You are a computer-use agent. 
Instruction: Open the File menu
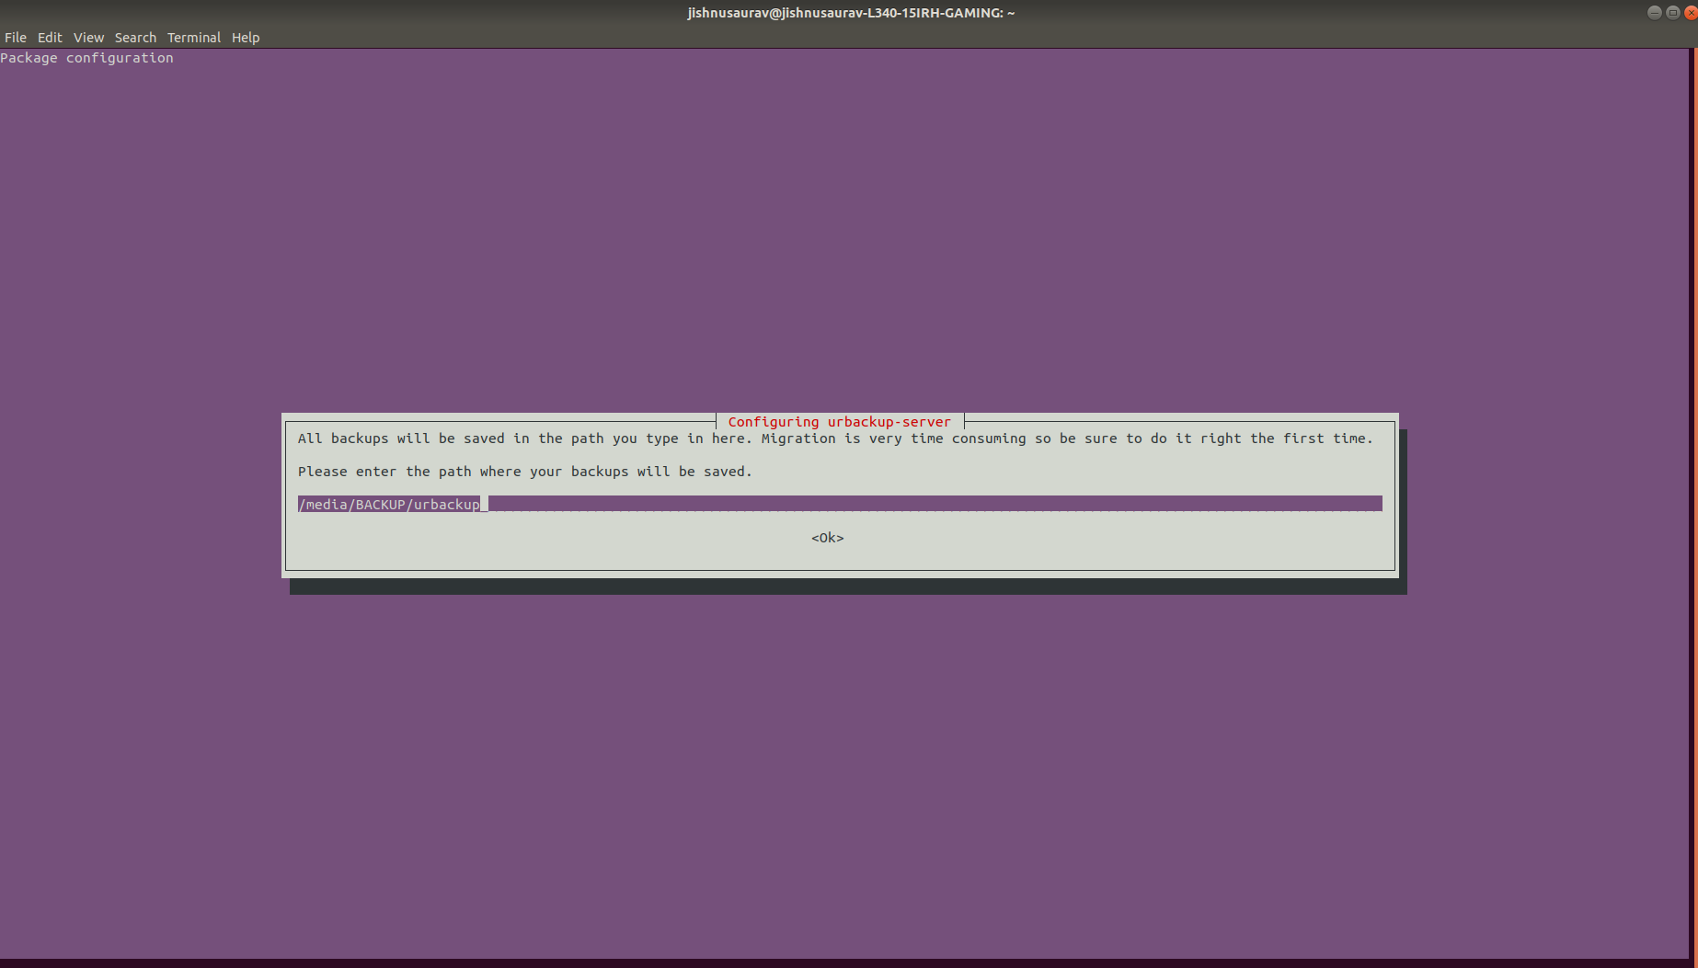16,38
